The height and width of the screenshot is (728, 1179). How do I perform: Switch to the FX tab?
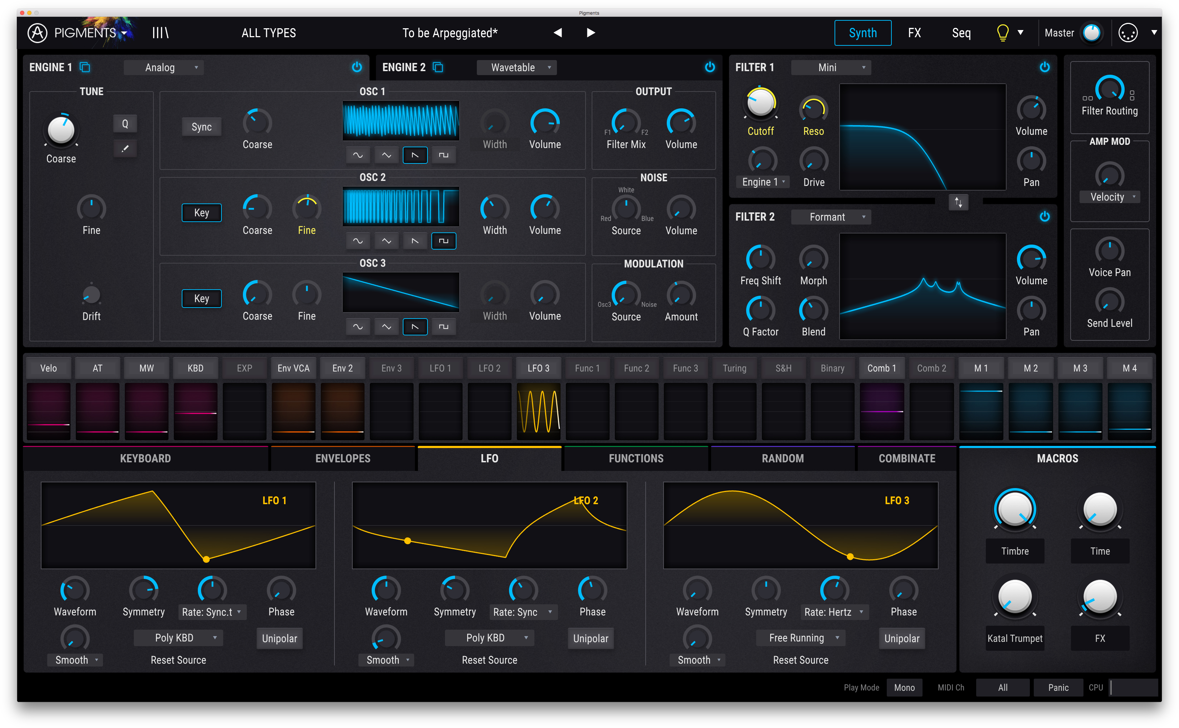pos(914,33)
